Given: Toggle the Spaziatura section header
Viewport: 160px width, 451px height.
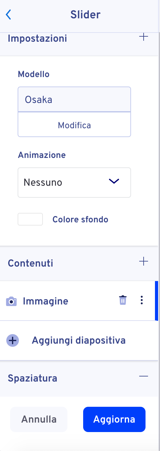Looking at the screenshot, I should tap(79, 378).
